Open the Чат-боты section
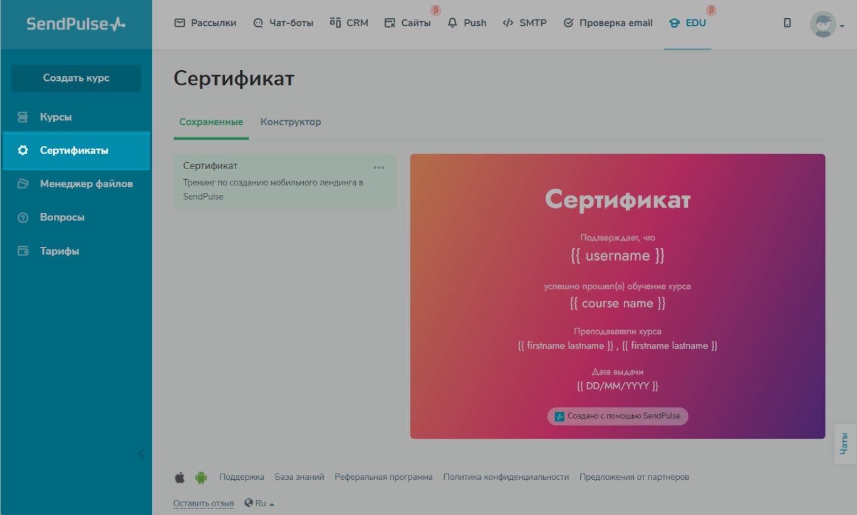This screenshot has height=515, width=857. (283, 23)
